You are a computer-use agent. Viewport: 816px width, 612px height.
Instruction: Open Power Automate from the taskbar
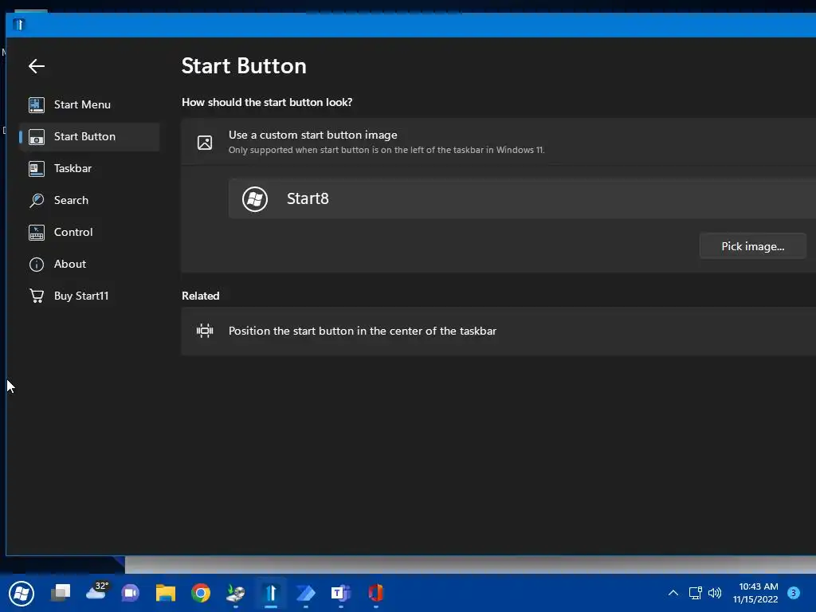click(306, 593)
